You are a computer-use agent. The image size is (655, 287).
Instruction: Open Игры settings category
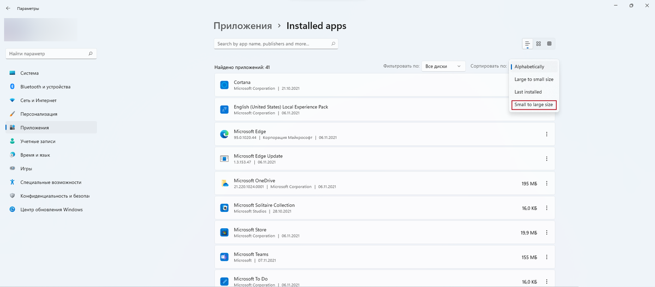[x=51, y=168]
